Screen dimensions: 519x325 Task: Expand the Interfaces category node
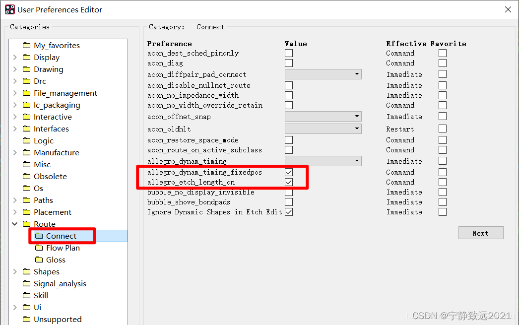coord(15,129)
